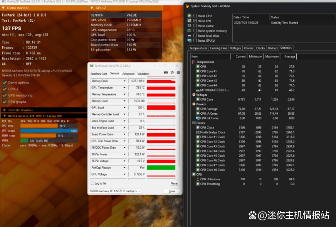Click the icon of North Bridge Clock row
The width and height of the screenshot is (336, 227).
198,132
